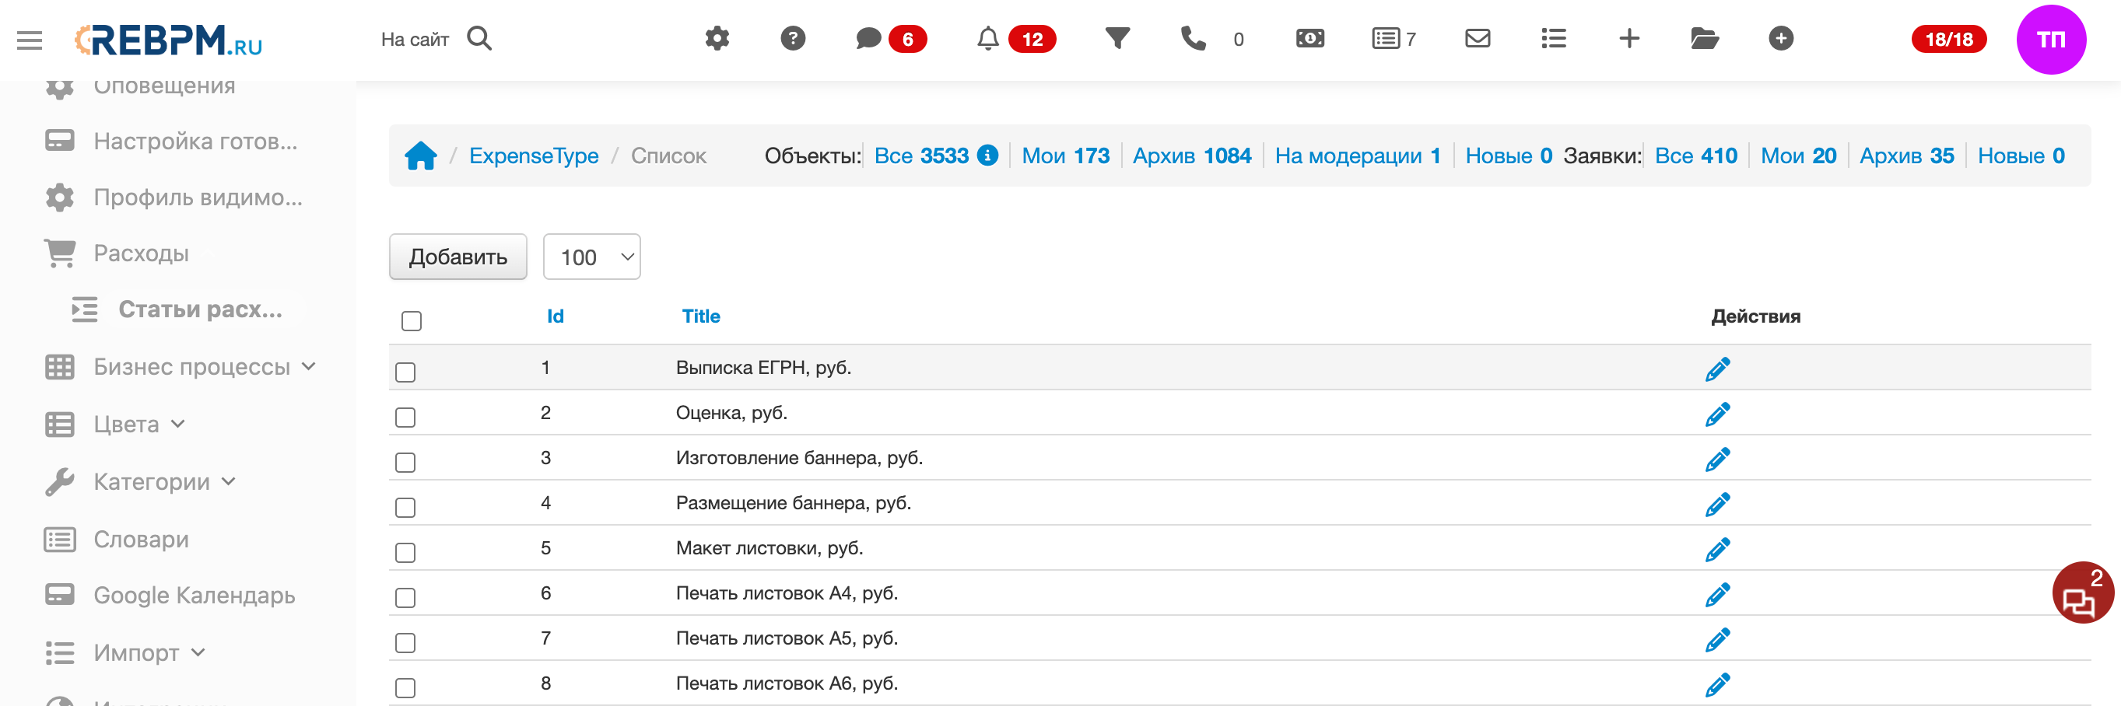Screen dimensions: 2121x706
Task: Click ExpenseType breadcrumb link
Action: [534, 156]
